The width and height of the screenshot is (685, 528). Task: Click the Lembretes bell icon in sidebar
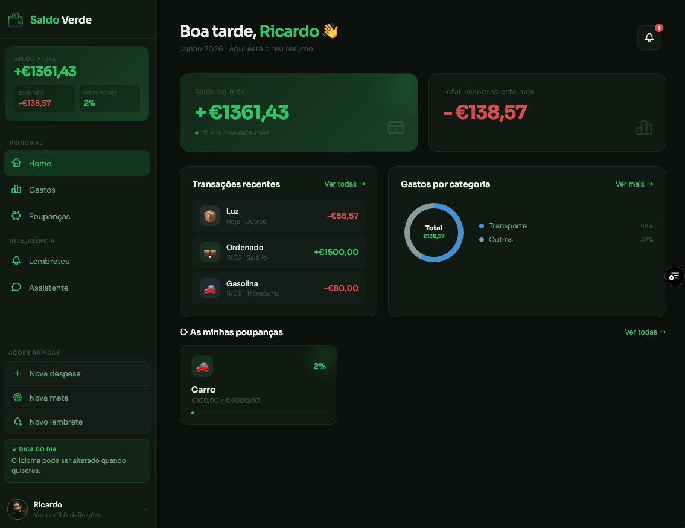click(x=16, y=261)
